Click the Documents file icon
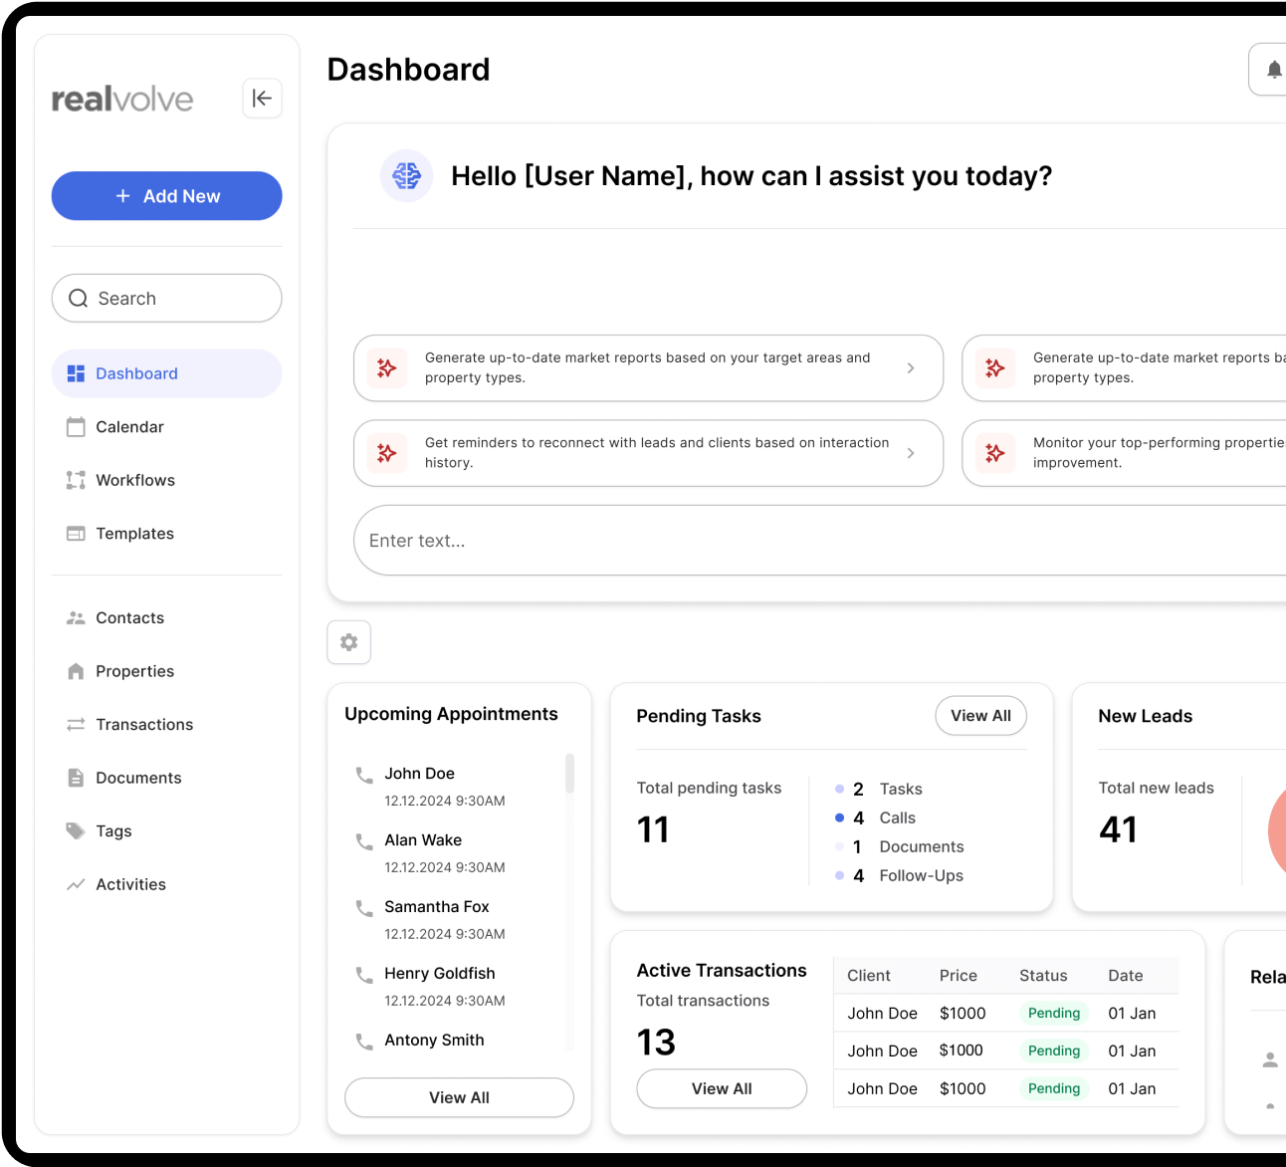Viewport: 1286px width, 1167px height. (x=76, y=778)
